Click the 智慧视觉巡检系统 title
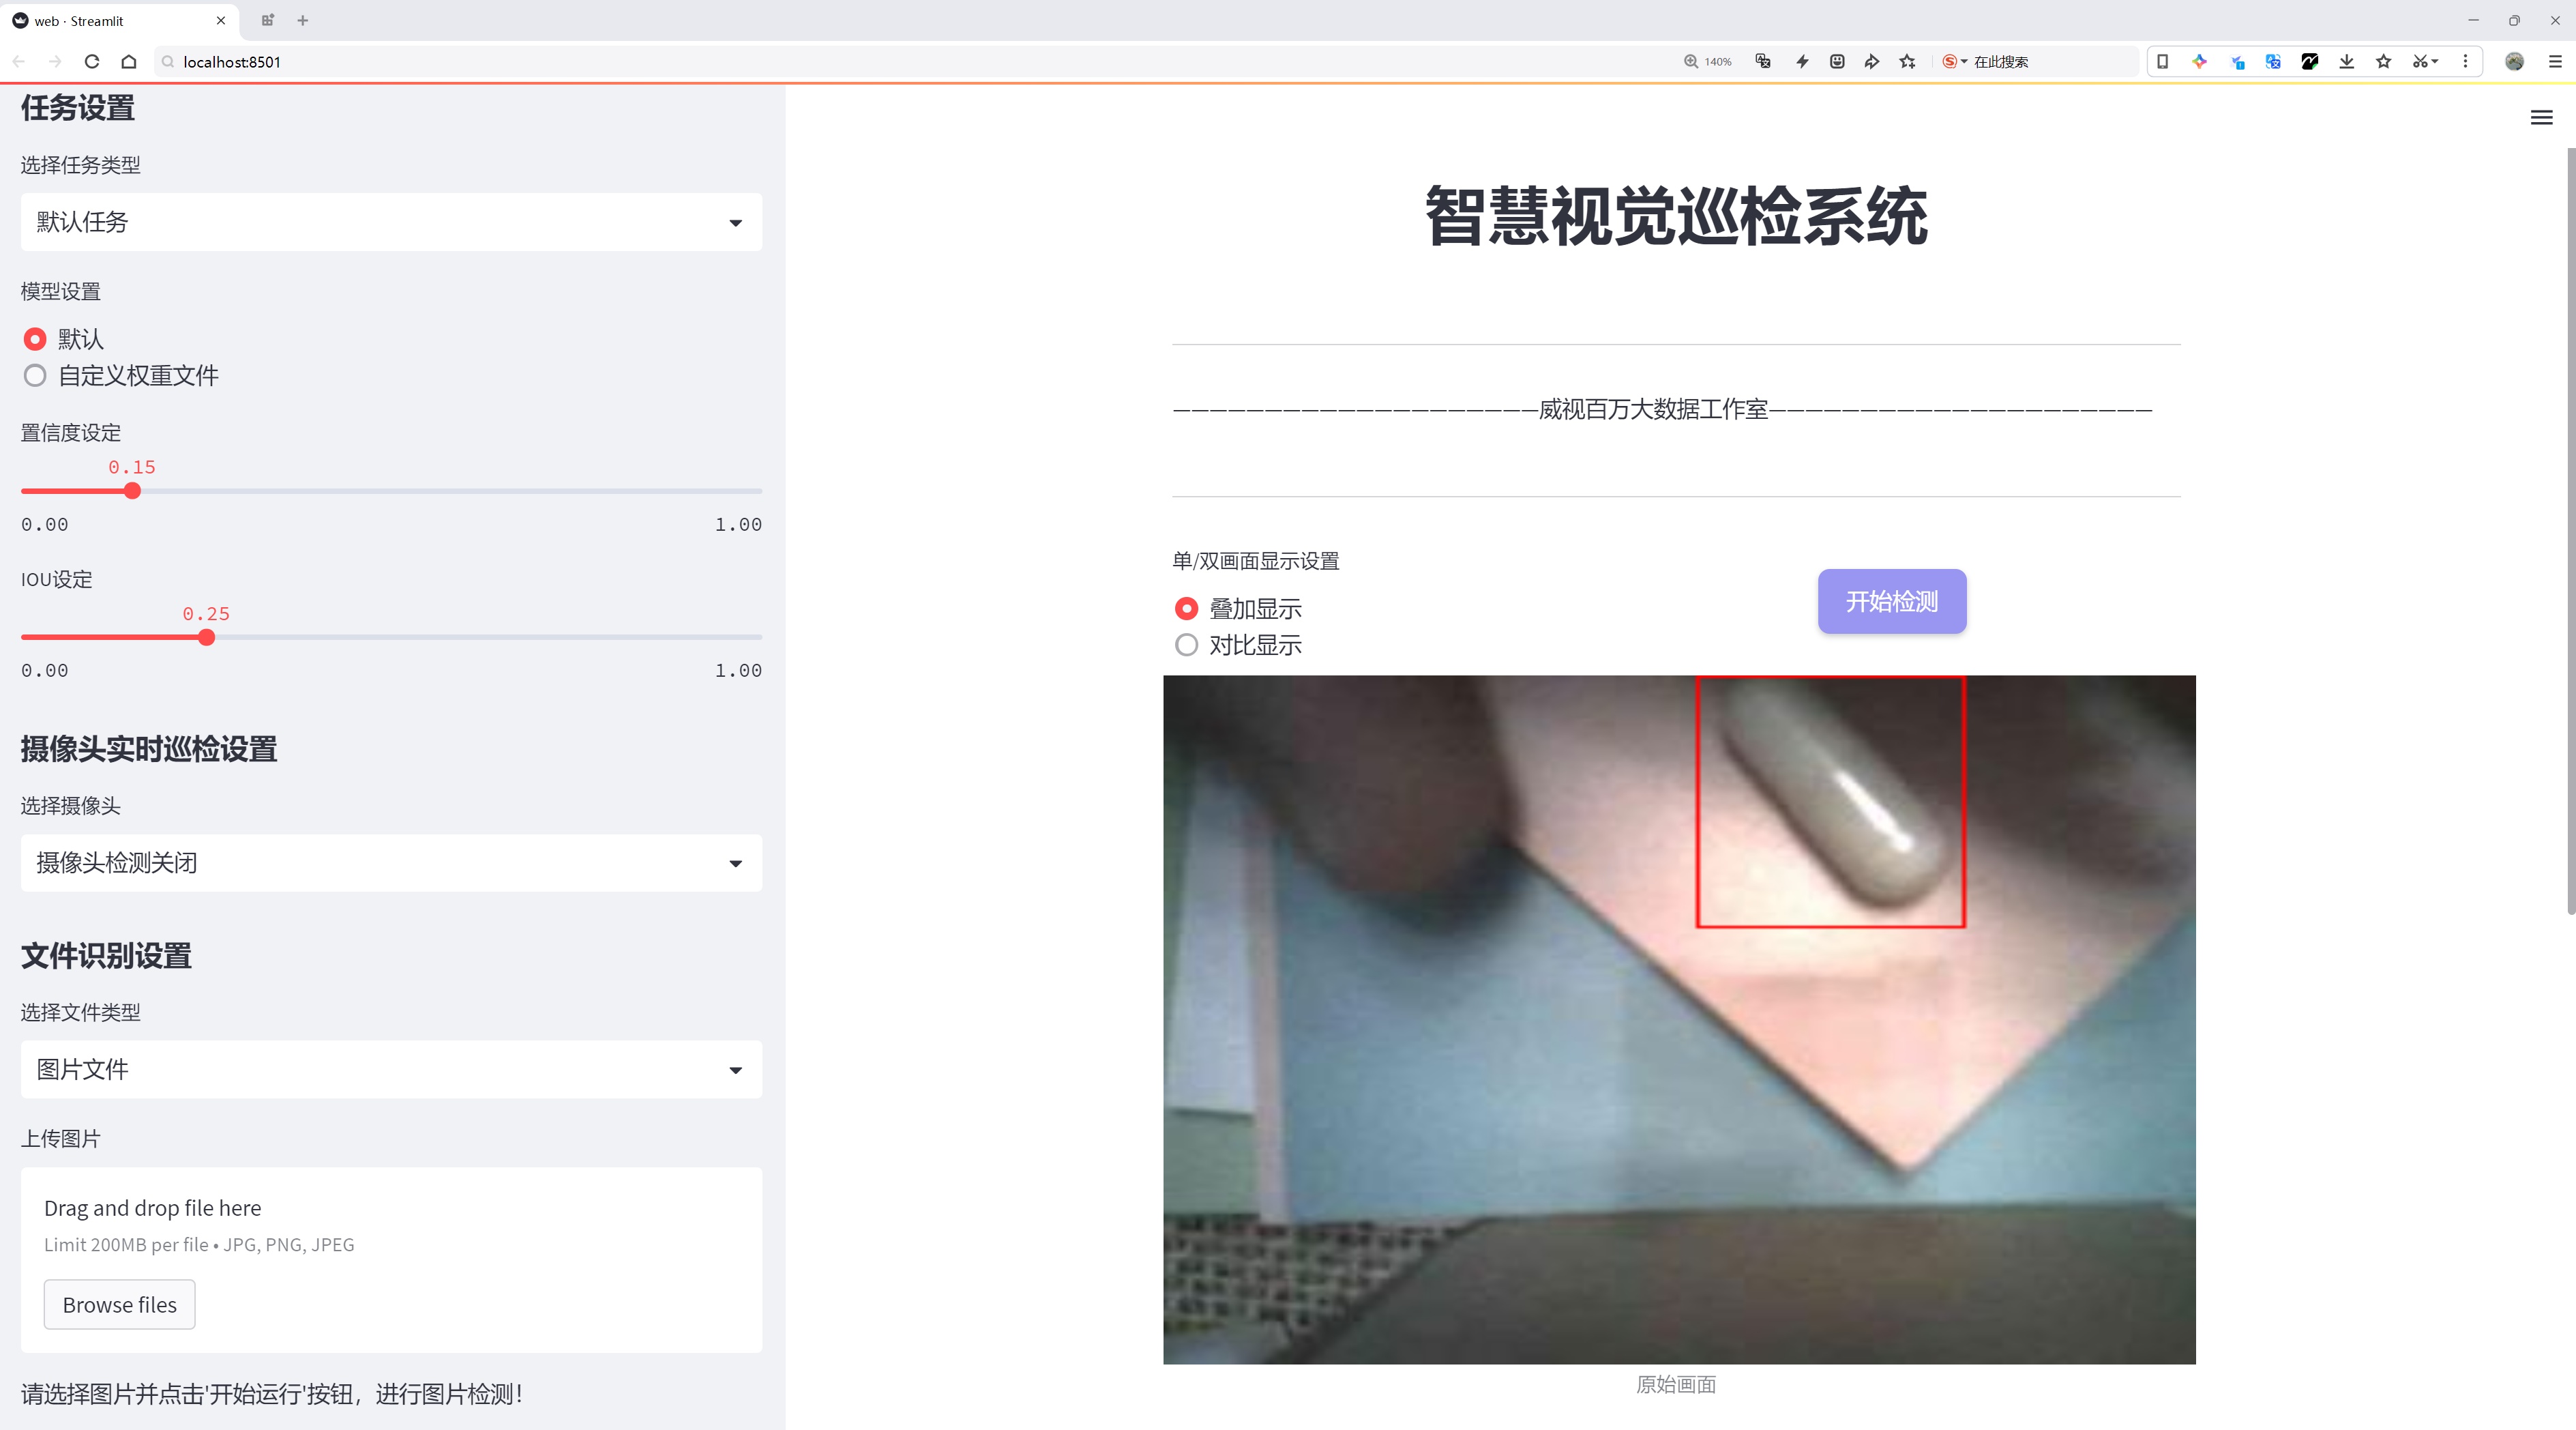The image size is (2576, 1430). [1676, 216]
